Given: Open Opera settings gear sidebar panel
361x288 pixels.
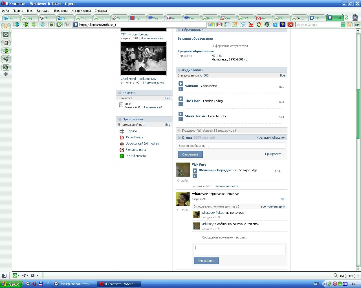Looking at the screenshot, I should [6, 35].
